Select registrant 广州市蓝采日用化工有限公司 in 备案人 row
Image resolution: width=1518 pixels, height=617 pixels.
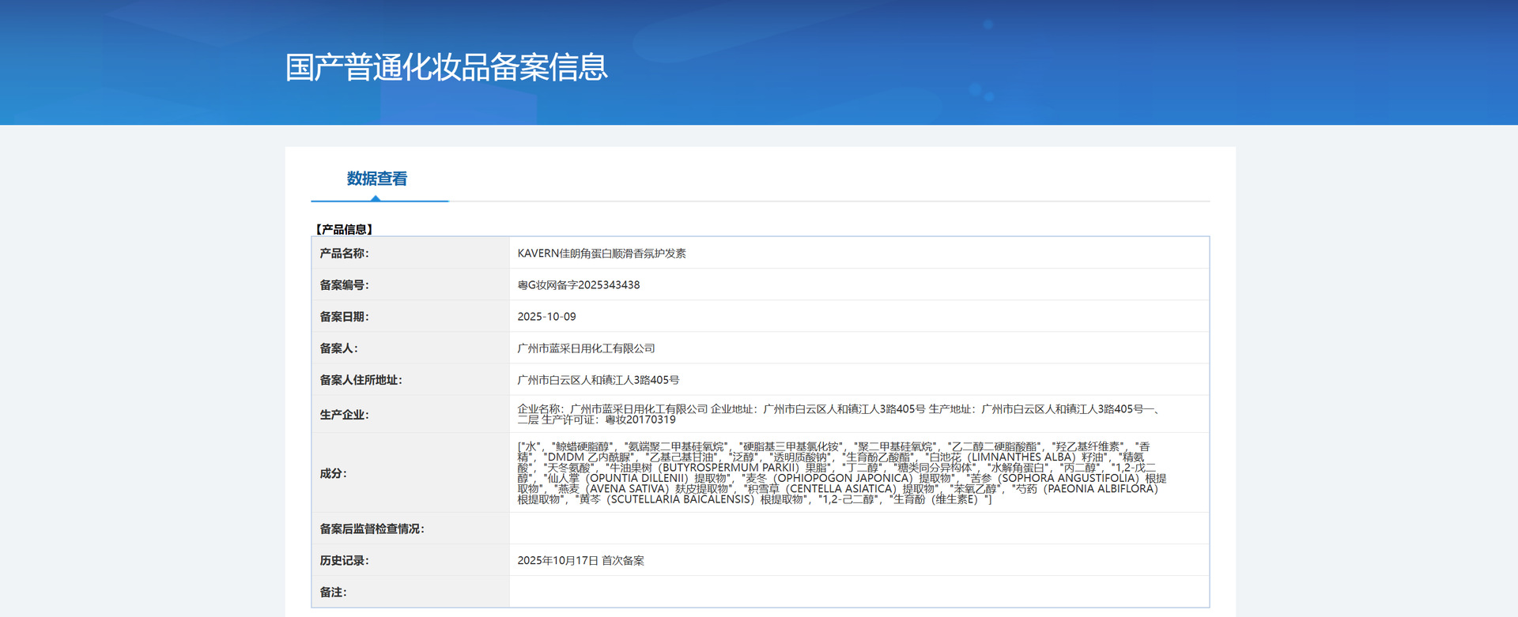coord(586,348)
